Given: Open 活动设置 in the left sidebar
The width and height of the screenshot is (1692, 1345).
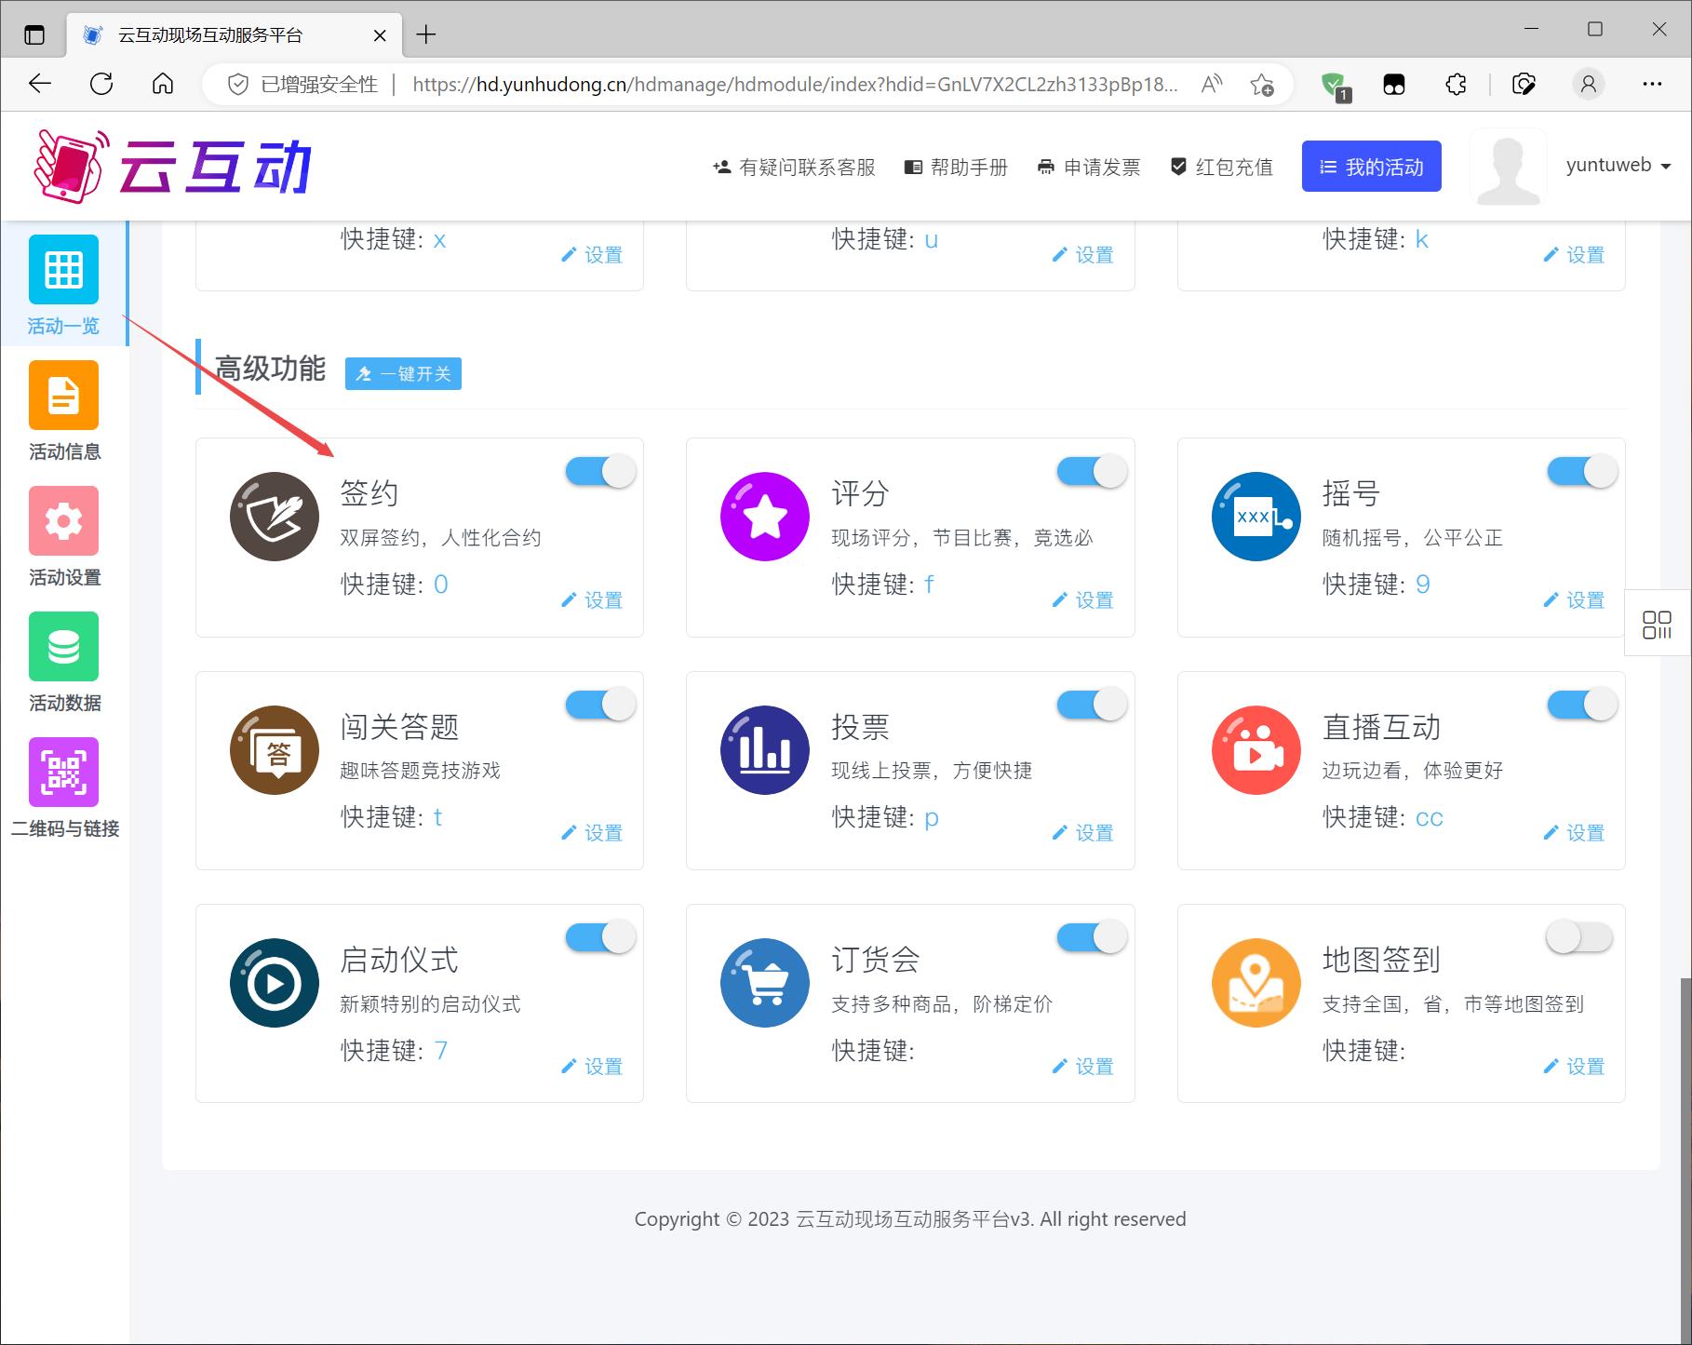Looking at the screenshot, I should pyautogui.click(x=64, y=537).
